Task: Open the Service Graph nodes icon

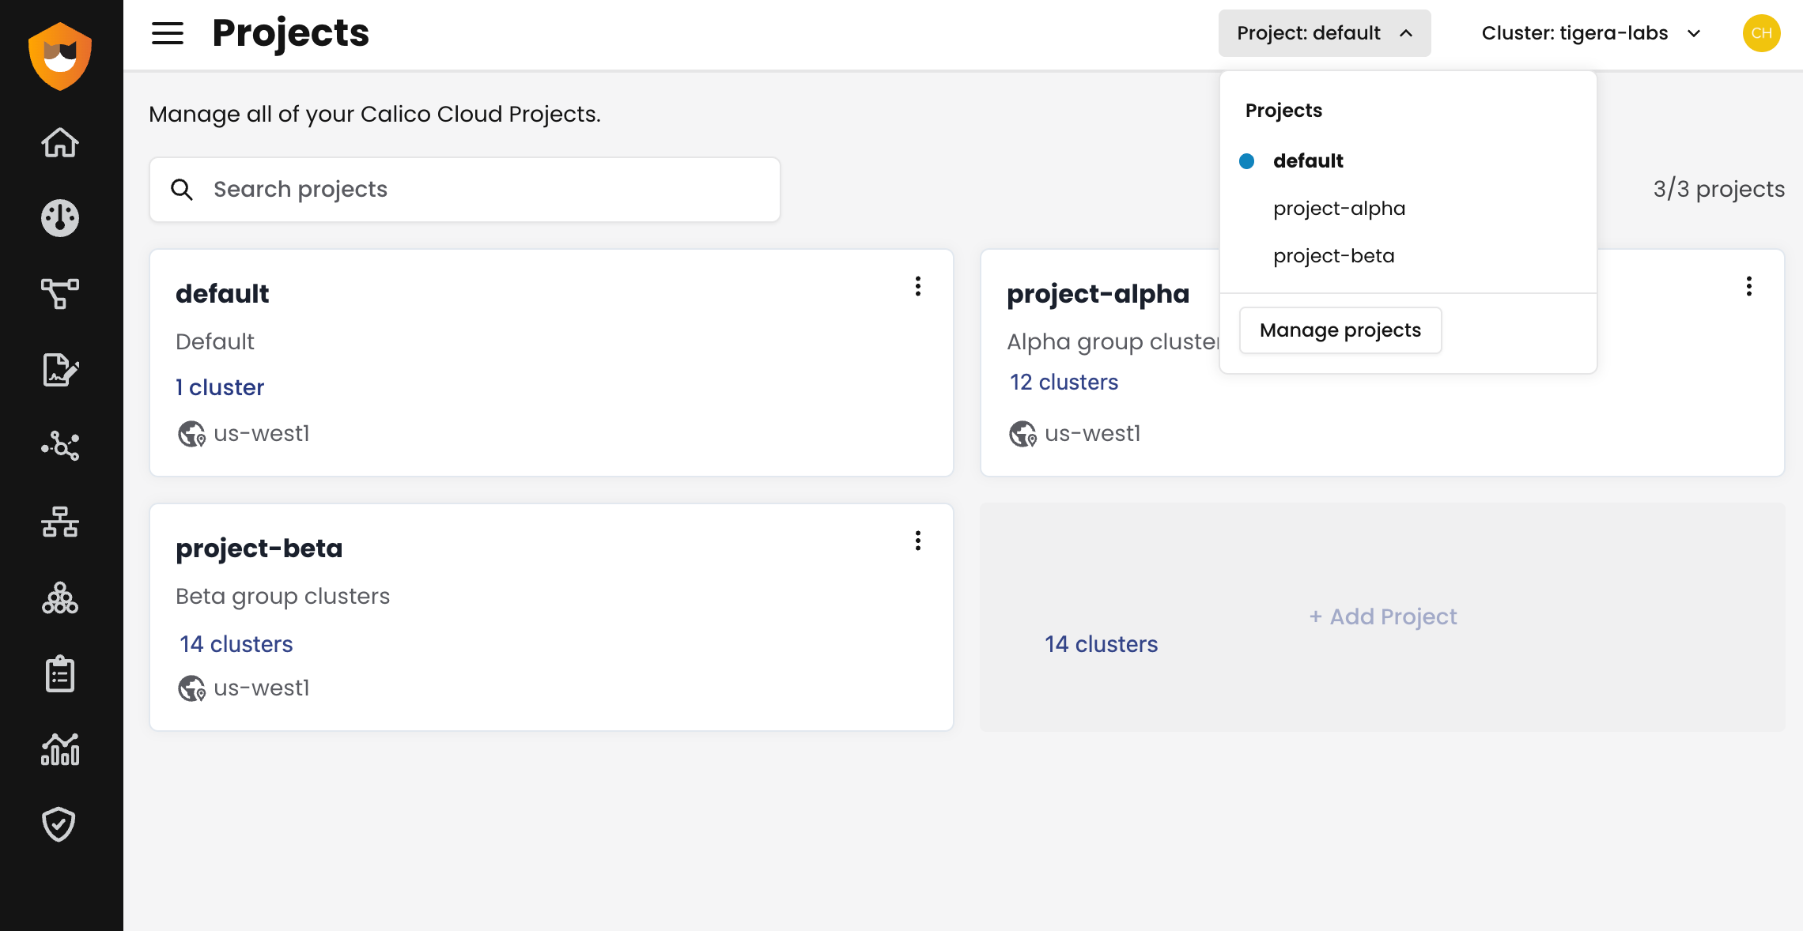Action: coord(60,446)
